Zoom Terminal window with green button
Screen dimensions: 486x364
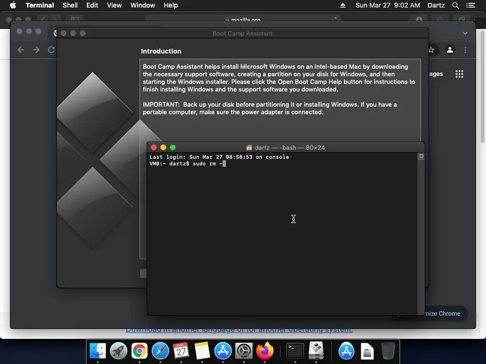pyautogui.click(x=173, y=148)
